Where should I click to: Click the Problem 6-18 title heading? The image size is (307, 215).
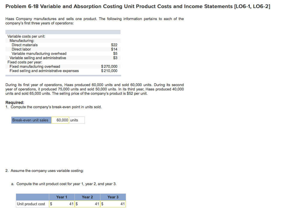pyautogui.click(x=138, y=6)
